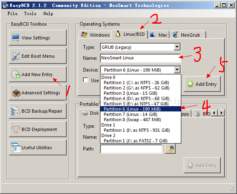The width and height of the screenshot is (237, 194).
Task: Click the NeoGrub tab icon
Action: [175, 35]
